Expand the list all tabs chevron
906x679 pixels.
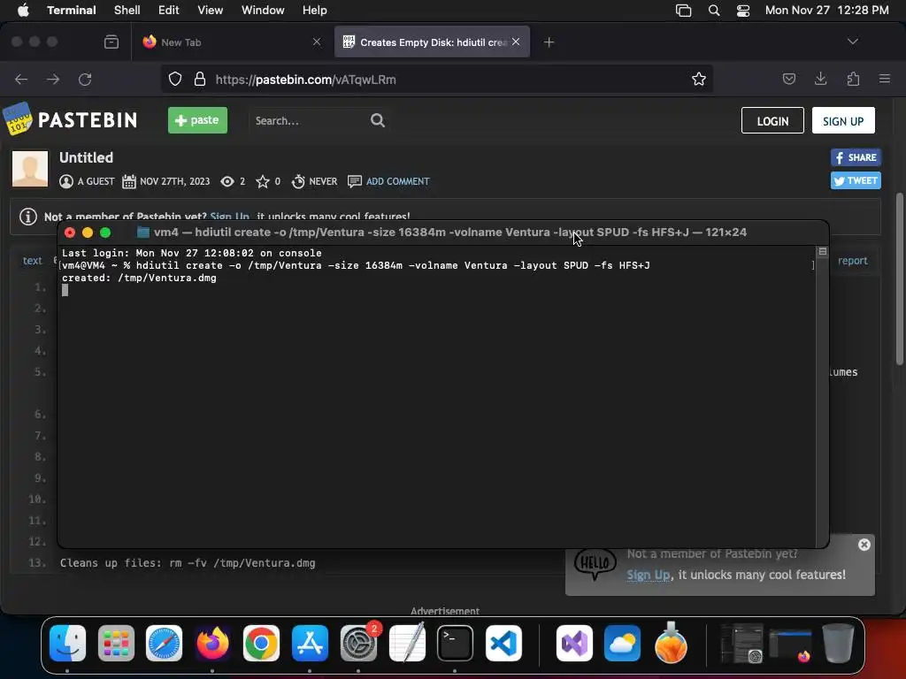[x=853, y=42]
